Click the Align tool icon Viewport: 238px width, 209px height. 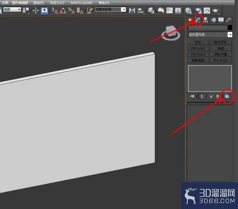141,11
